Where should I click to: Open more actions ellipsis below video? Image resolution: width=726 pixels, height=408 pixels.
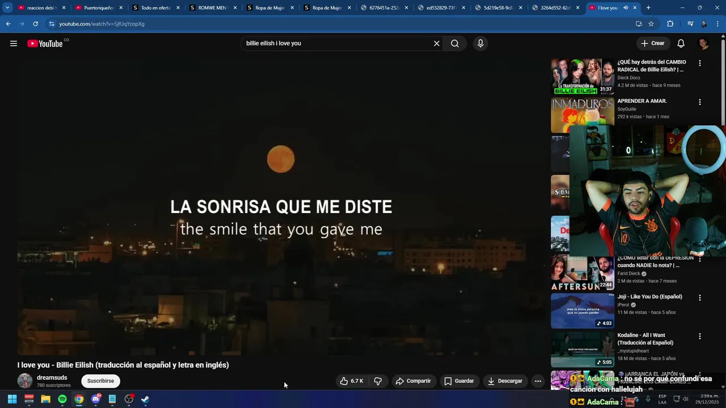[x=538, y=381]
